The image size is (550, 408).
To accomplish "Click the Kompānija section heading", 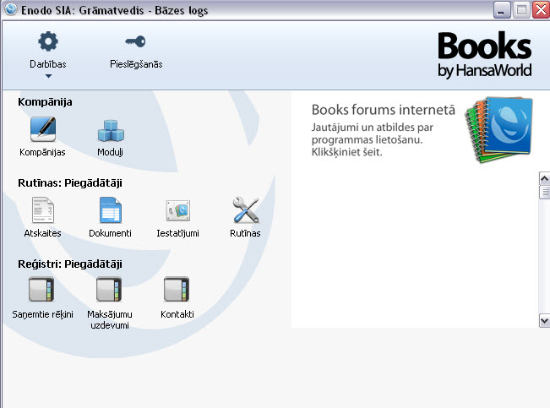I will [45, 102].
